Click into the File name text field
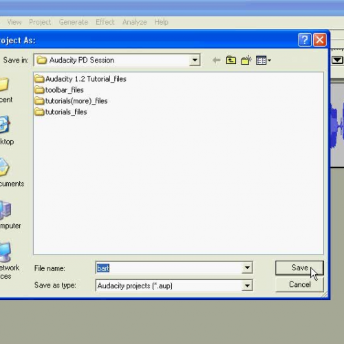The width and height of the screenshot is (344, 344). 169,268
